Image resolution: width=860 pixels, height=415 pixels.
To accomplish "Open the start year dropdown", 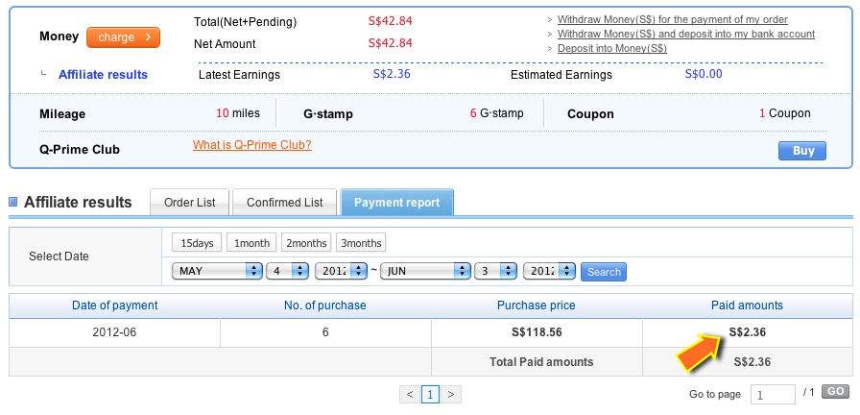I will (341, 271).
